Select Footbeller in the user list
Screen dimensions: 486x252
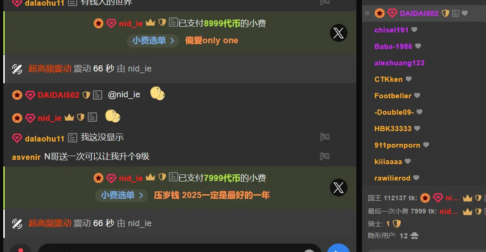pyautogui.click(x=393, y=95)
